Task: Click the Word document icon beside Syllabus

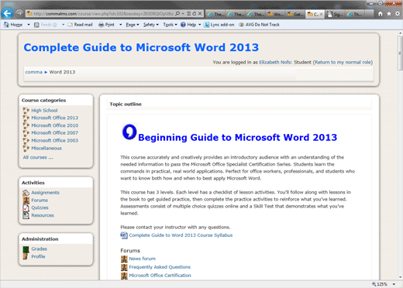Action: coord(124,235)
